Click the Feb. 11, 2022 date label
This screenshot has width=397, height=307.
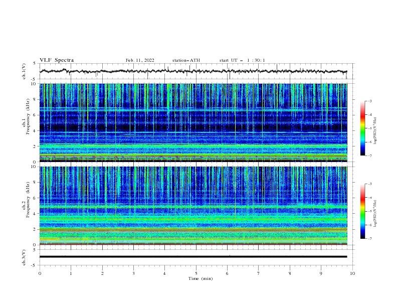point(140,60)
